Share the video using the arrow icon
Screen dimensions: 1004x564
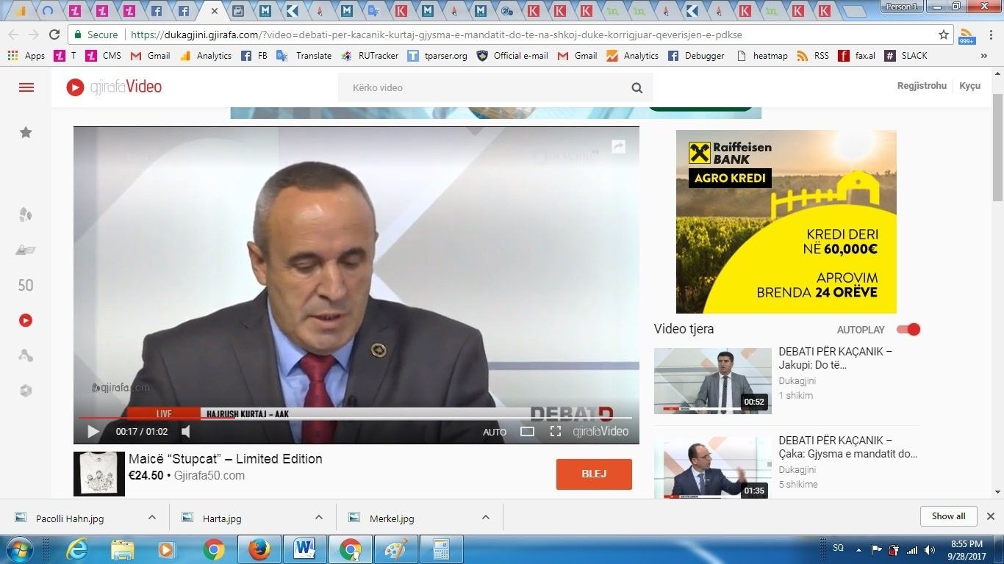(618, 147)
